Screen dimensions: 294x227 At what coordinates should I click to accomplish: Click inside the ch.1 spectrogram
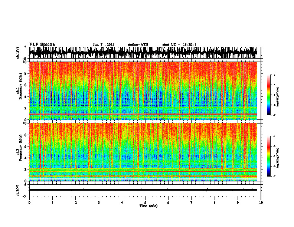143,91
